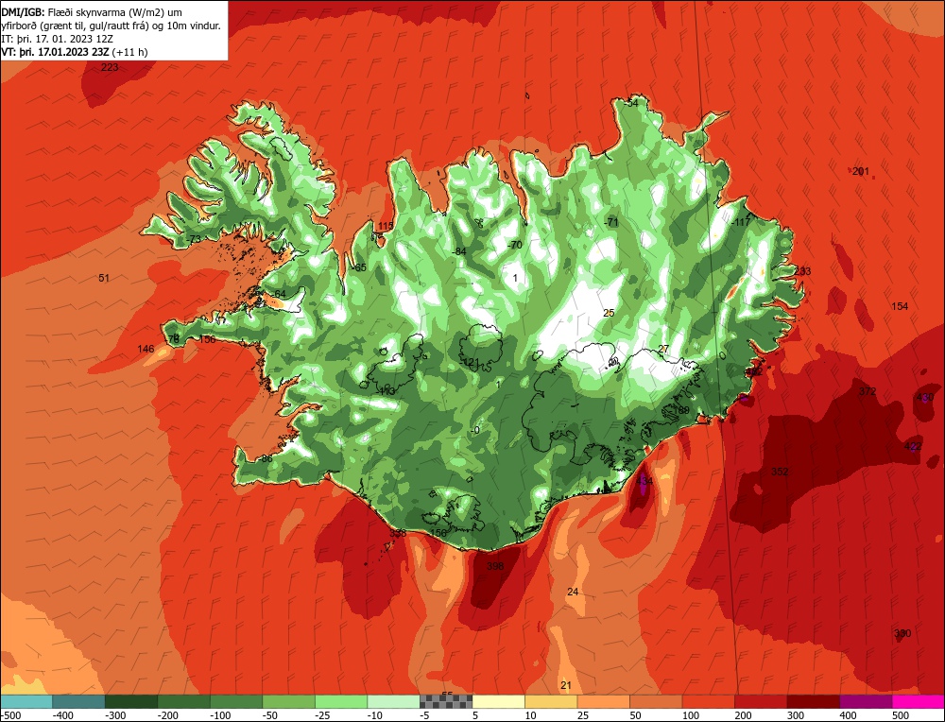Click the light green swatch at -25
The image size is (945, 722).
click(x=340, y=701)
